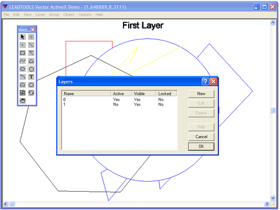Create a layer with New button
The height and width of the screenshot is (210, 280).
[201, 93]
